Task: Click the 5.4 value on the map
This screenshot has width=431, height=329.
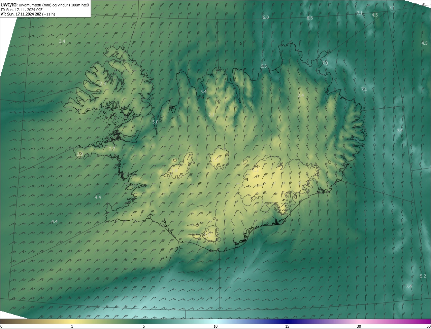Action: coord(203,92)
